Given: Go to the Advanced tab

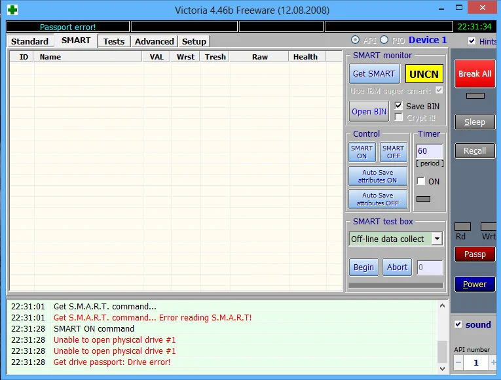Looking at the screenshot, I should click(154, 41).
